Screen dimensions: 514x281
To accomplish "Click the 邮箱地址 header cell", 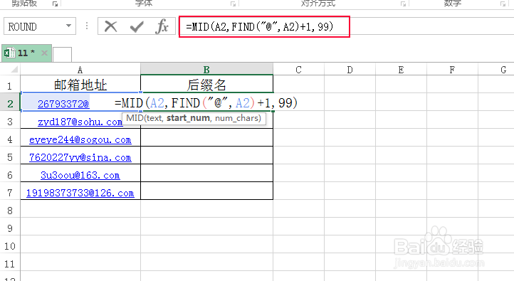I will pos(80,85).
